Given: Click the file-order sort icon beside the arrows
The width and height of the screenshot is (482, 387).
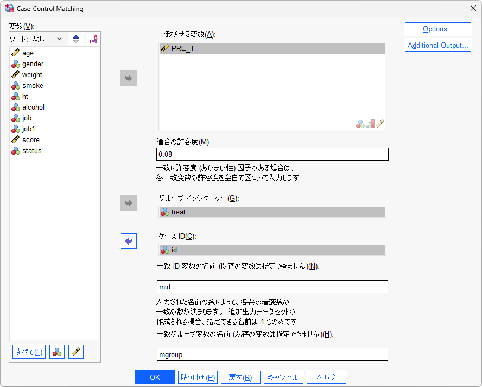Looking at the screenshot, I should pos(92,39).
